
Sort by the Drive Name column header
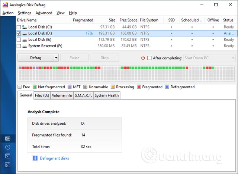tap(42, 20)
